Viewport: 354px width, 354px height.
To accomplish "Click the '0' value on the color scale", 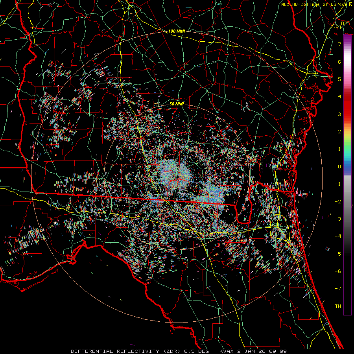I will coord(339,166).
